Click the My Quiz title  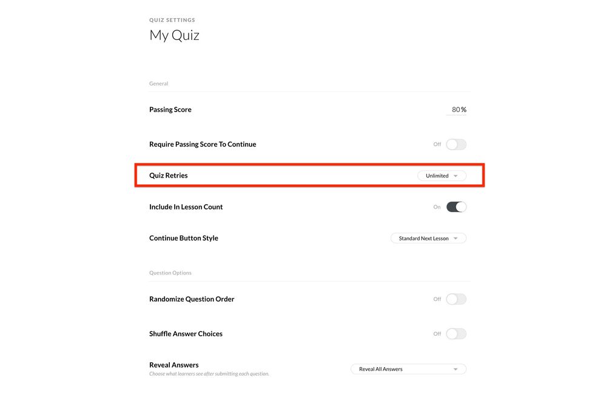174,35
